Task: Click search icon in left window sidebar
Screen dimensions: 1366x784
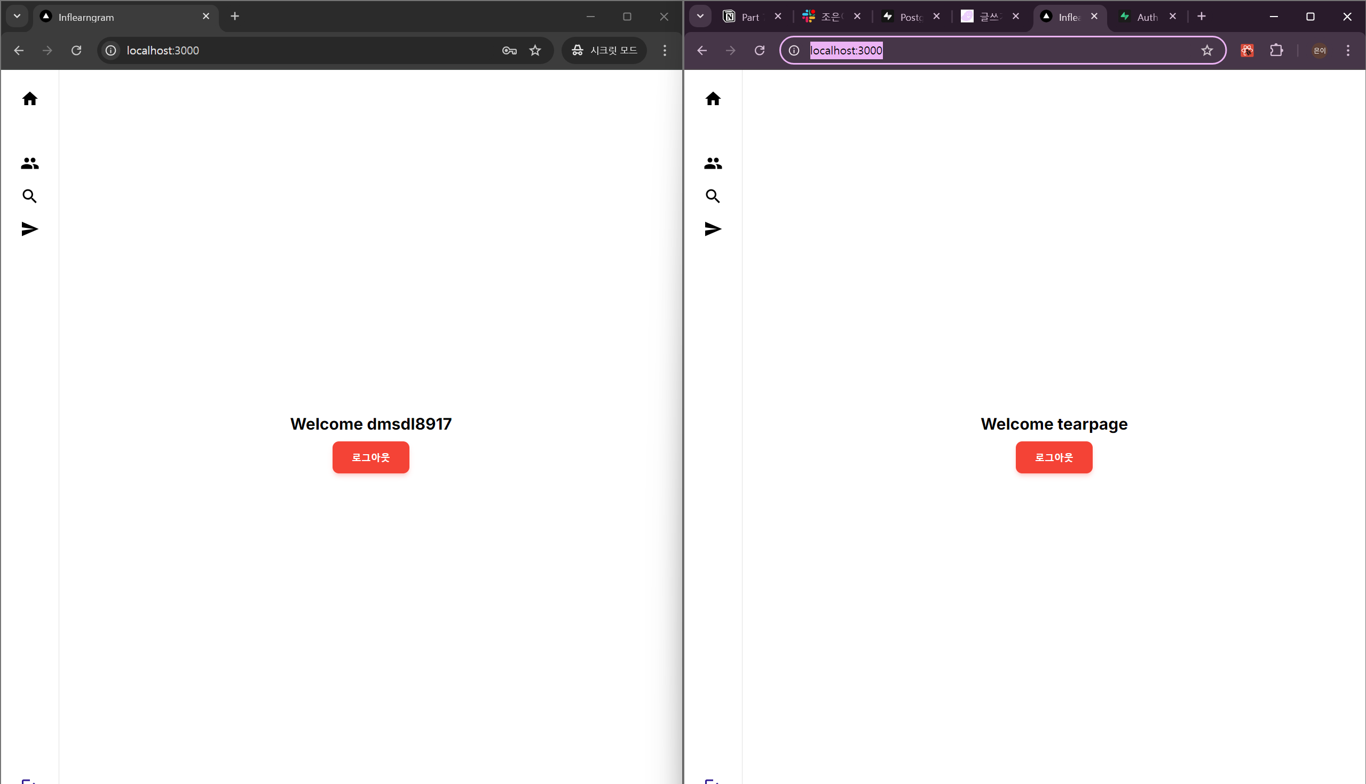Action: tap(29, 196)
